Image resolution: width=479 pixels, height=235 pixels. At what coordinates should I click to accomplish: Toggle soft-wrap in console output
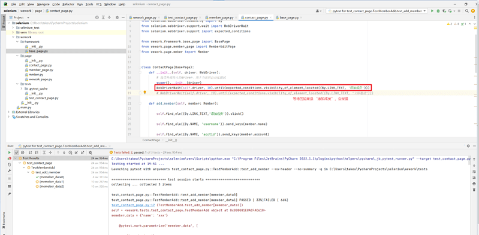point(474,171)
